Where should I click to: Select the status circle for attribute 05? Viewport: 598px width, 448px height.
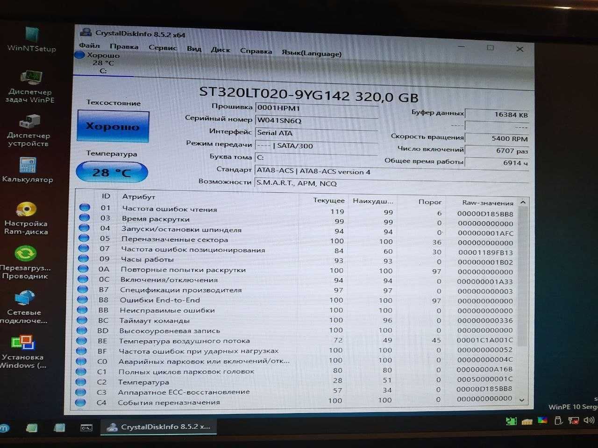click(x=84, y=238)
